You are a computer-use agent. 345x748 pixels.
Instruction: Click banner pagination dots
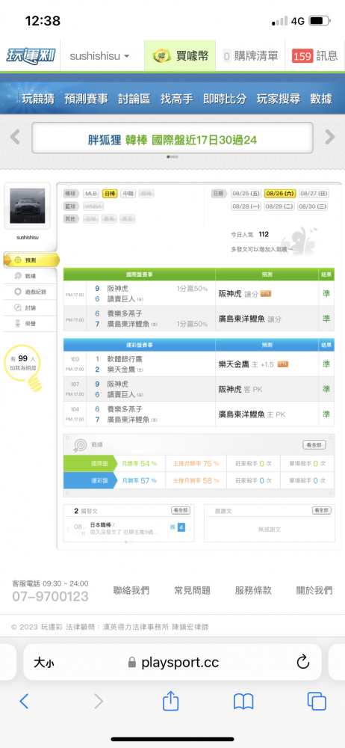pyautogui.click(x=172, y=157)
